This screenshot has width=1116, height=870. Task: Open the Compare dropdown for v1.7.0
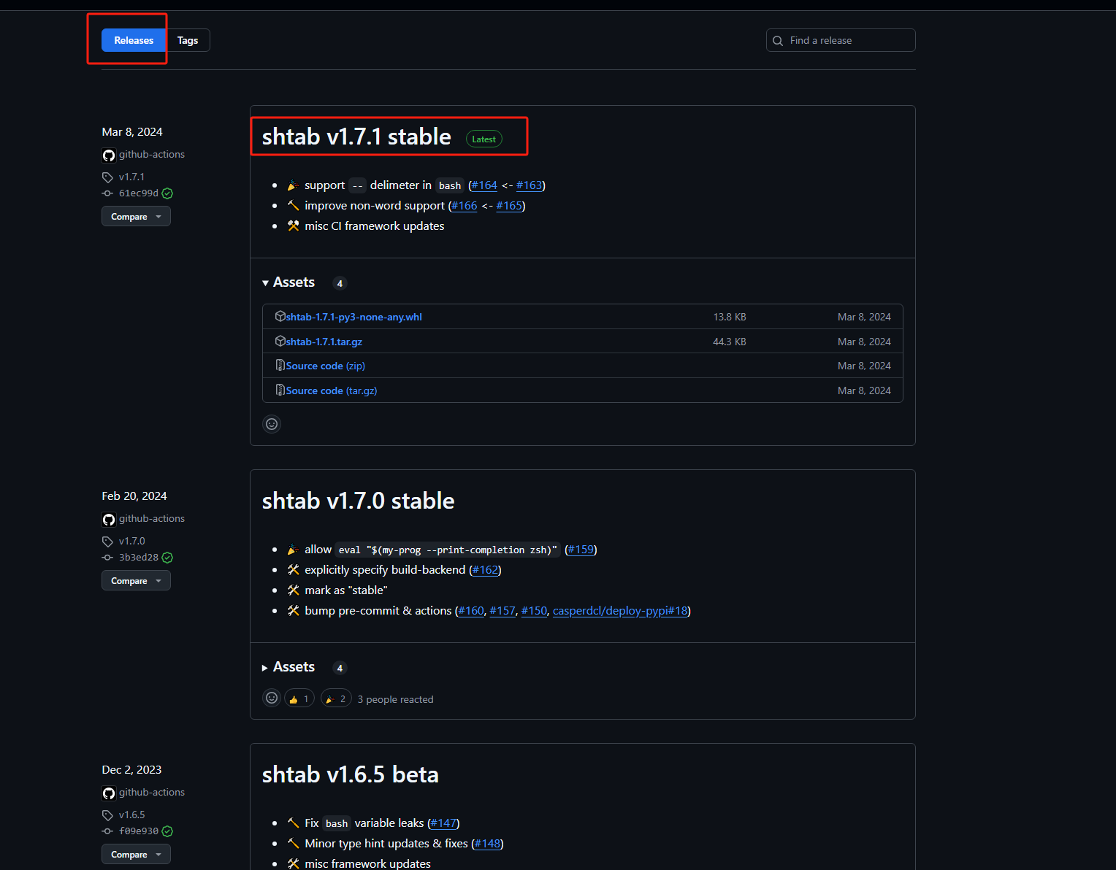[136, 581]
